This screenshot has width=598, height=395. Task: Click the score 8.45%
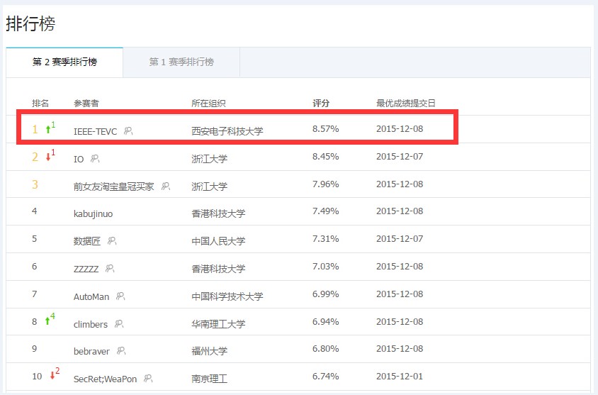click(326, 157)
